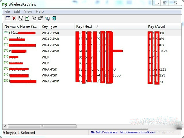The height and width of the screenshot is (138, 184).
Task: Sort by the Key (Hex) column header
Action: [x=110, y=26]
